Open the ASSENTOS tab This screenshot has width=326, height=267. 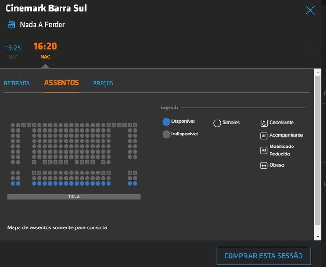pos(61,83)
